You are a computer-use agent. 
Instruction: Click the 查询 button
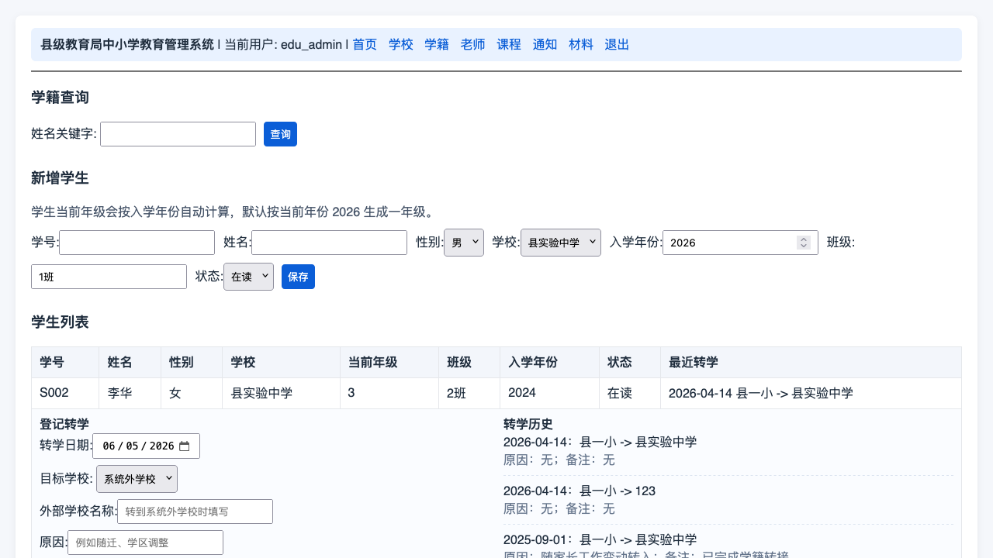(x=280, y=134)
